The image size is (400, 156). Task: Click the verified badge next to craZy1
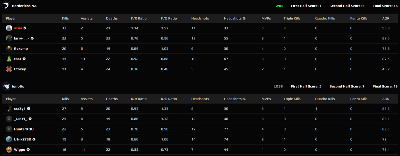pos(29,109)
